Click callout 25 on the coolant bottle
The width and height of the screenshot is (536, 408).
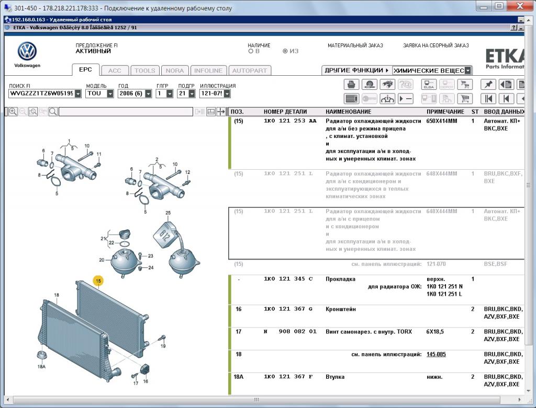pos(168,213)
